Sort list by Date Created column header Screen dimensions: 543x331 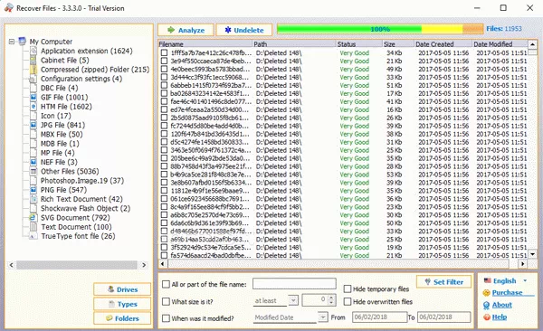click(x=443, y=44)
